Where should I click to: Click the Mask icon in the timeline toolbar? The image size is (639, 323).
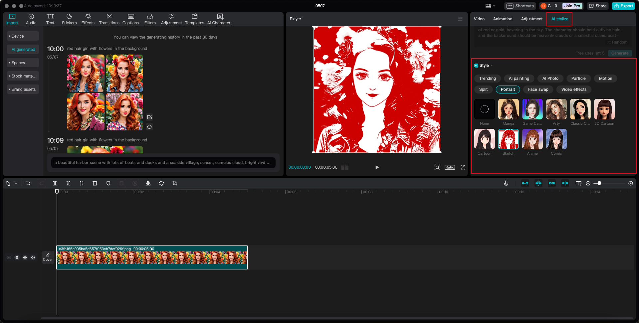(x=108, y=183)
